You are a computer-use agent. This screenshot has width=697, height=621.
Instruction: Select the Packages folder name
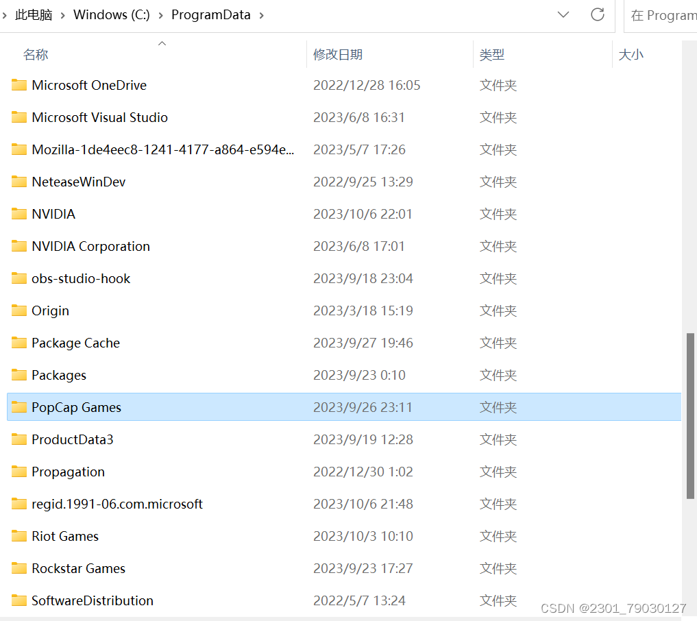point(59,375)
